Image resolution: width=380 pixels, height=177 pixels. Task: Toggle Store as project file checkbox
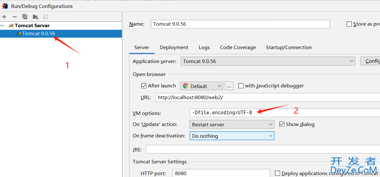[349, 24]
